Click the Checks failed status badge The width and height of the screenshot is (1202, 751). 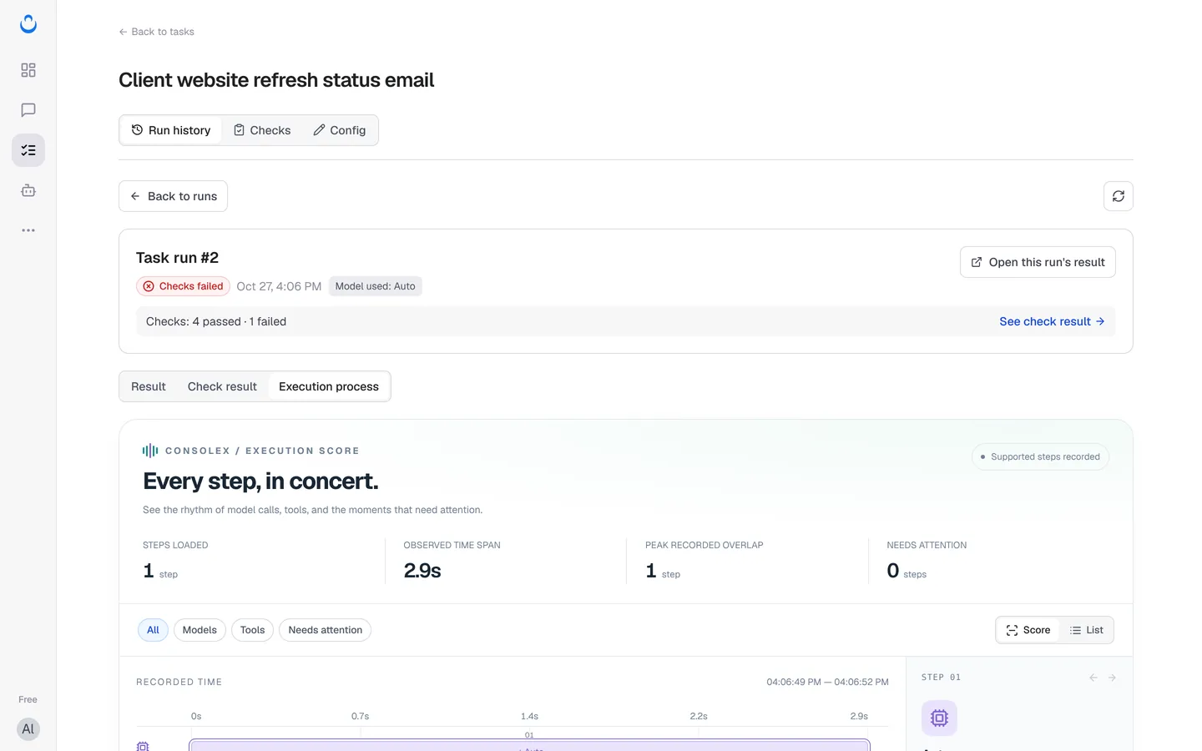(183, 286)
